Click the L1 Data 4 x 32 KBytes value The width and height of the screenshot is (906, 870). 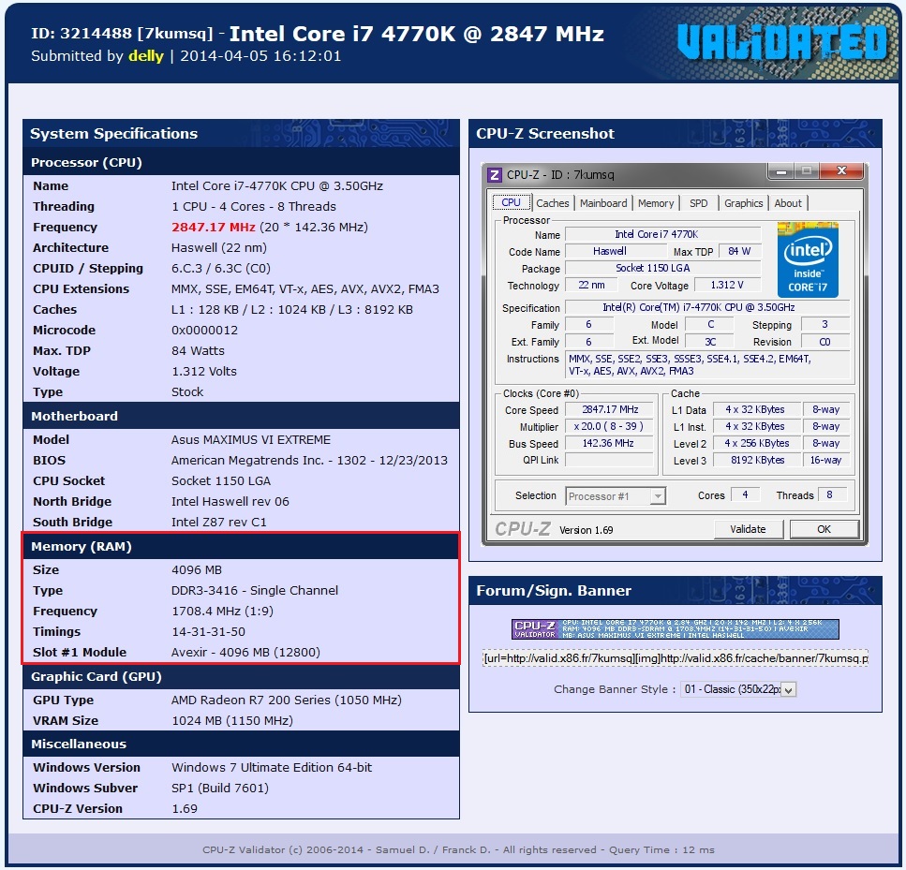(x=758, y=409)
